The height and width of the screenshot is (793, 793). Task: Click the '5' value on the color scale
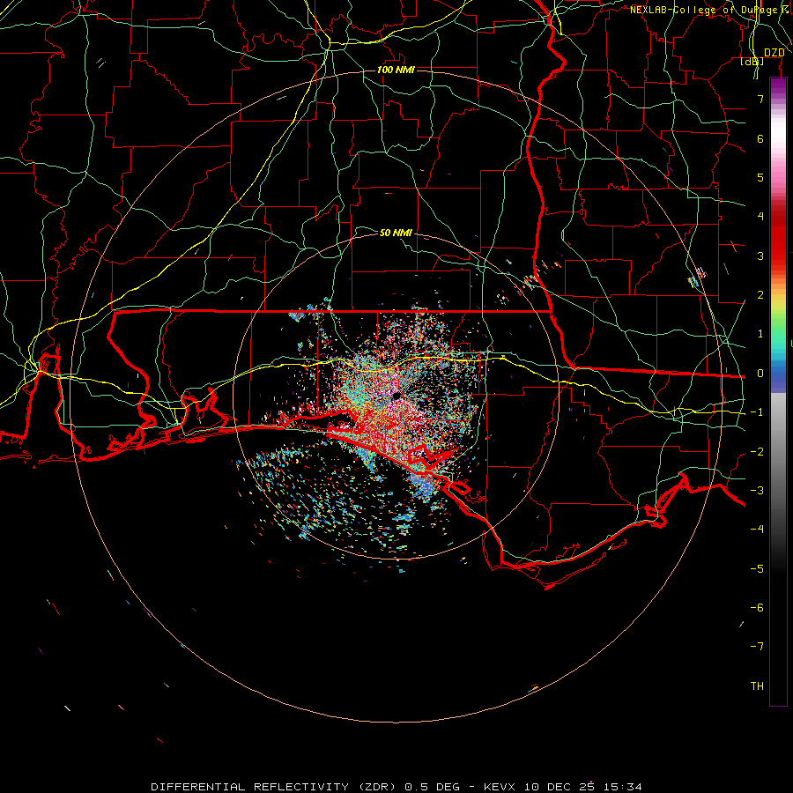coord(760,177)
